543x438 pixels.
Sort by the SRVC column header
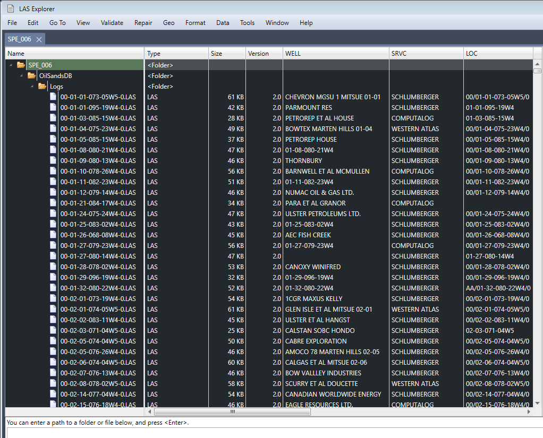[426, 53]
